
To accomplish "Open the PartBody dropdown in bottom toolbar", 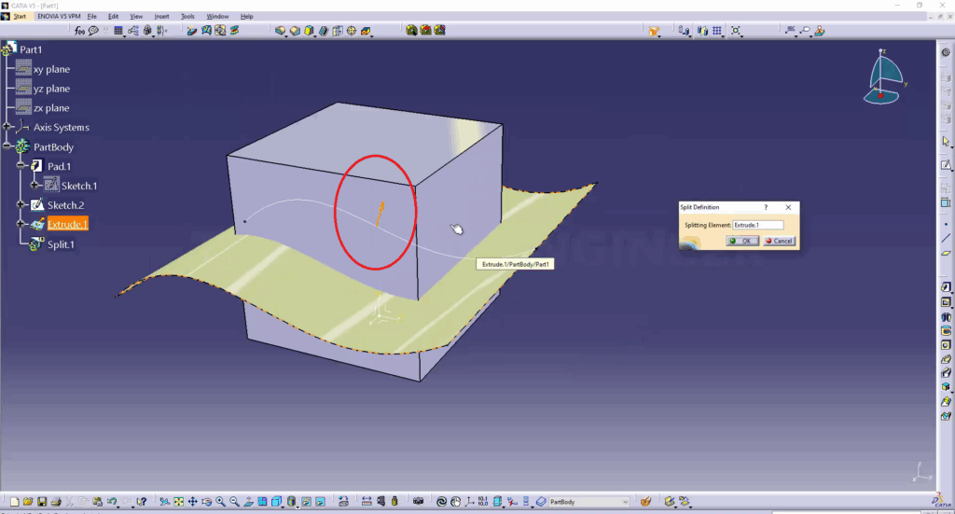I will (625, 502).
